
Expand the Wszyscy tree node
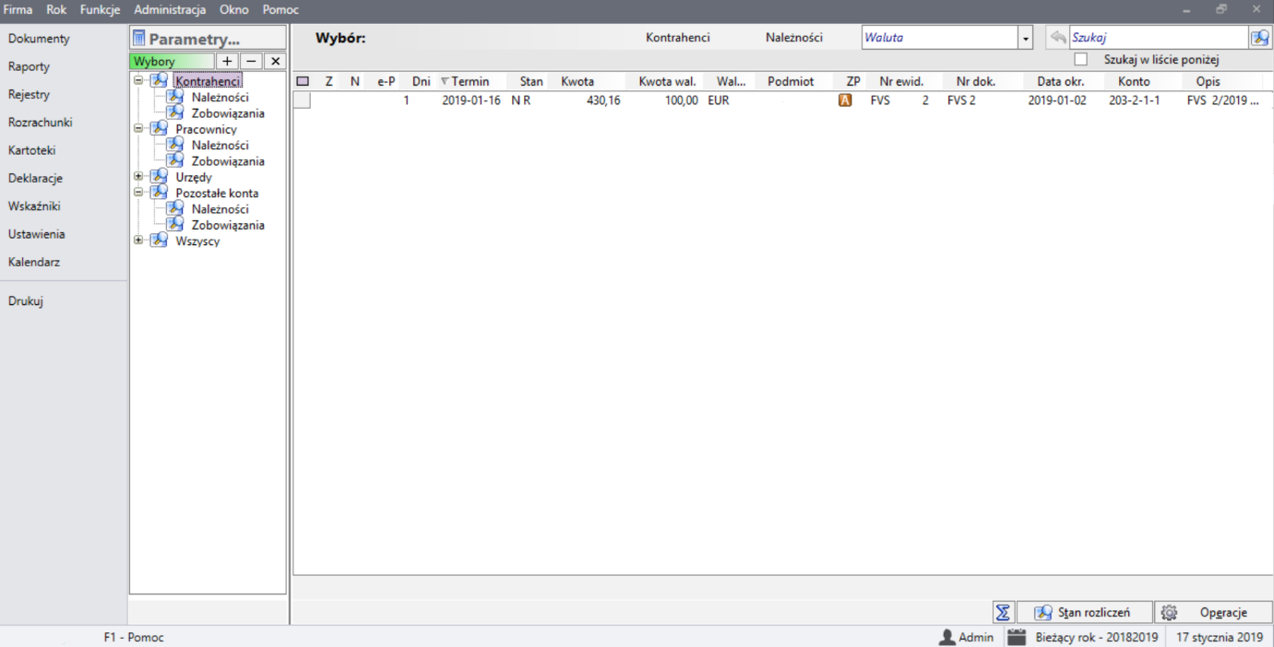coord(138,241)
